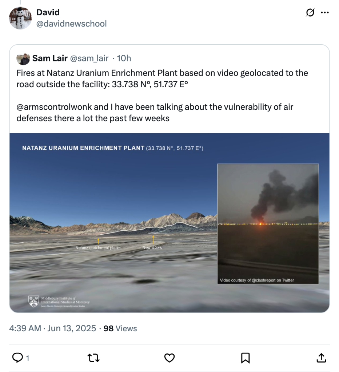Viewport: 339px width, 372px height.
Task: Share the post via upload icon
Action: pos(321,358)
